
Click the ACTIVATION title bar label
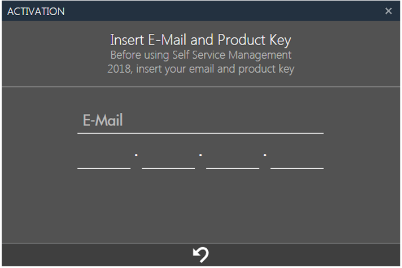tap(36, 11)
